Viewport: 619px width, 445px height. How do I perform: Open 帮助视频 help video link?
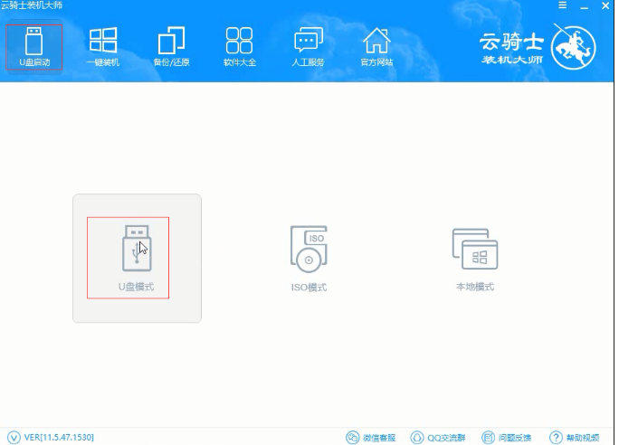point(575,437)
